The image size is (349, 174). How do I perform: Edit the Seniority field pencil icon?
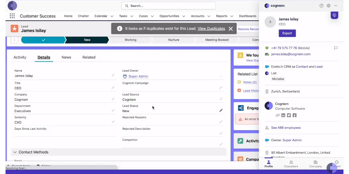(113, 122)
